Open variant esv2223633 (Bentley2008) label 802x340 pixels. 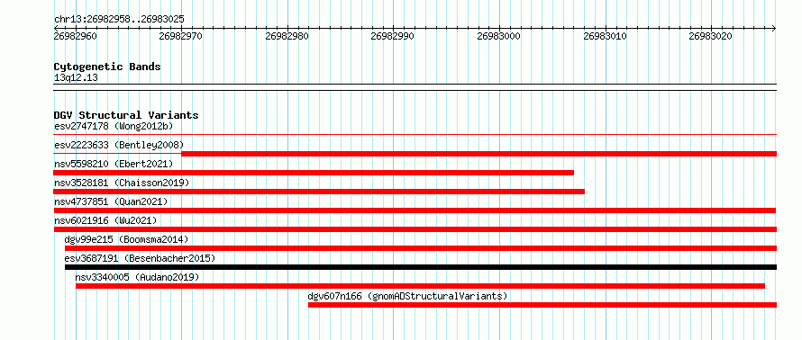click(119, 145)
